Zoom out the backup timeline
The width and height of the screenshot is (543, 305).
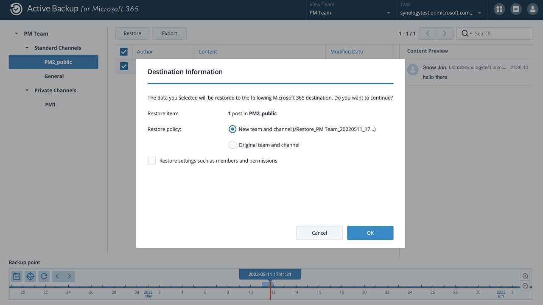pos(525,286)
